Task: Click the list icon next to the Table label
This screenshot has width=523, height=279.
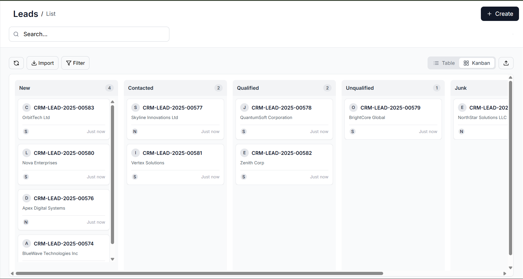Action: [436, 63]
